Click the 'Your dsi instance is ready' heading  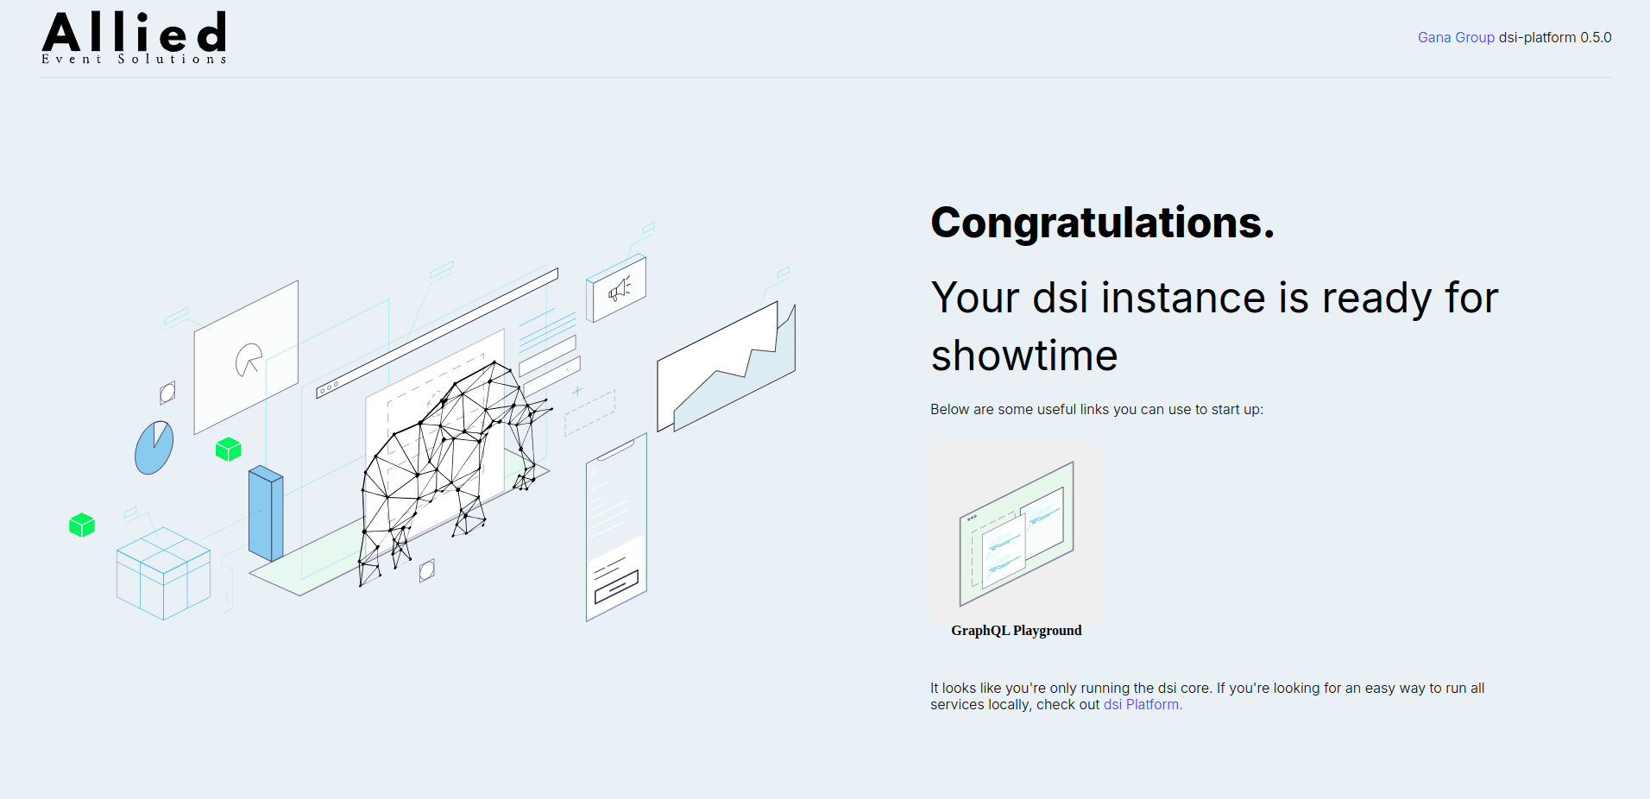click(x=1214, y=326)
